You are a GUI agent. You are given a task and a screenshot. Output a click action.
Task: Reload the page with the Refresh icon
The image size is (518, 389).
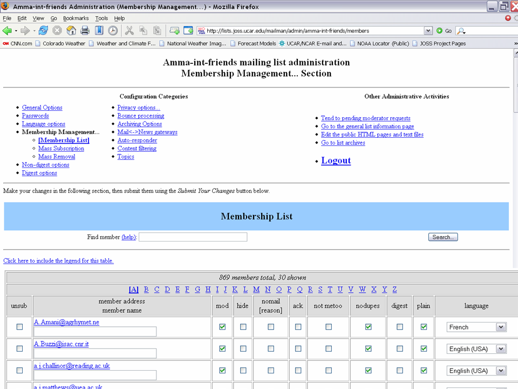[x=43, y=31]
